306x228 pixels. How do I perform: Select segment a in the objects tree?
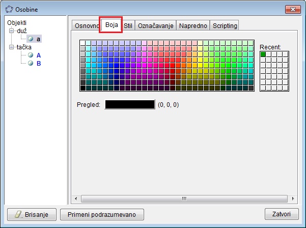pyautogui.click(x=38, y=39)
